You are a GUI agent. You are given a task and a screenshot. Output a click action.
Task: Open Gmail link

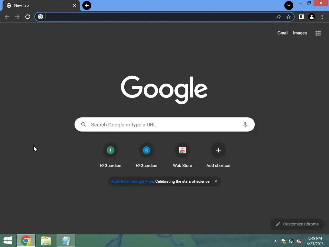click(283, 33)
